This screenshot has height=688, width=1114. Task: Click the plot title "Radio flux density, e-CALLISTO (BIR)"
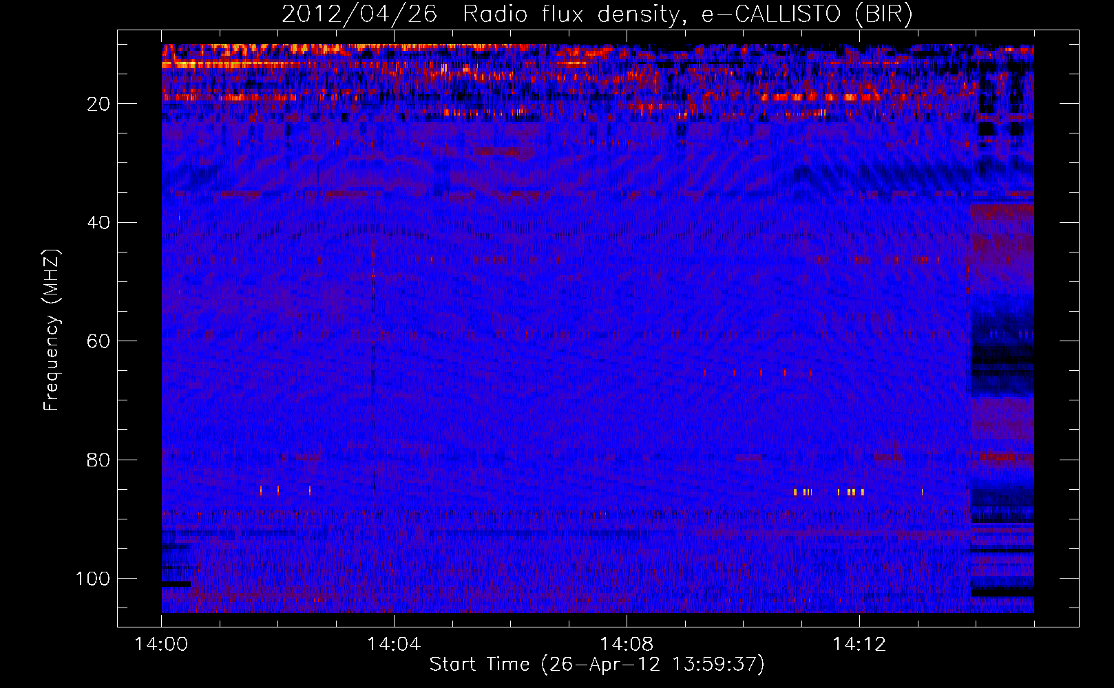tap(687, 14)
